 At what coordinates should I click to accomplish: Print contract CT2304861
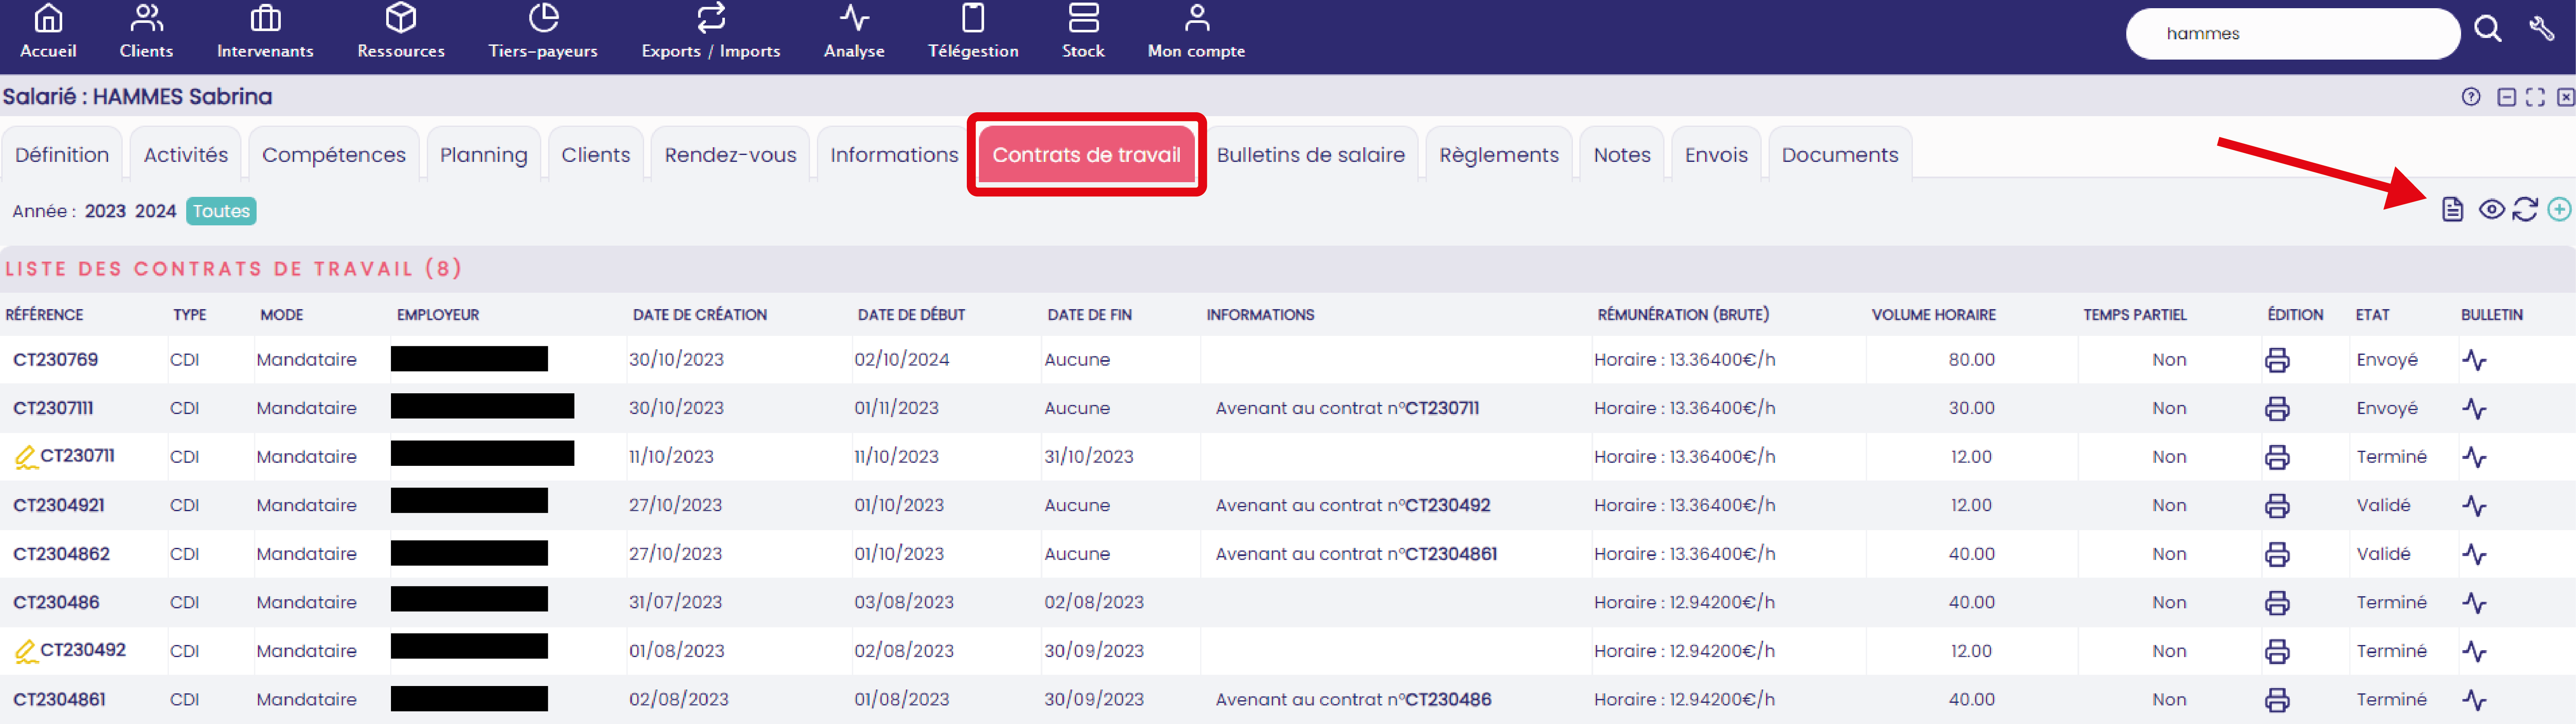click(2277, 700)
